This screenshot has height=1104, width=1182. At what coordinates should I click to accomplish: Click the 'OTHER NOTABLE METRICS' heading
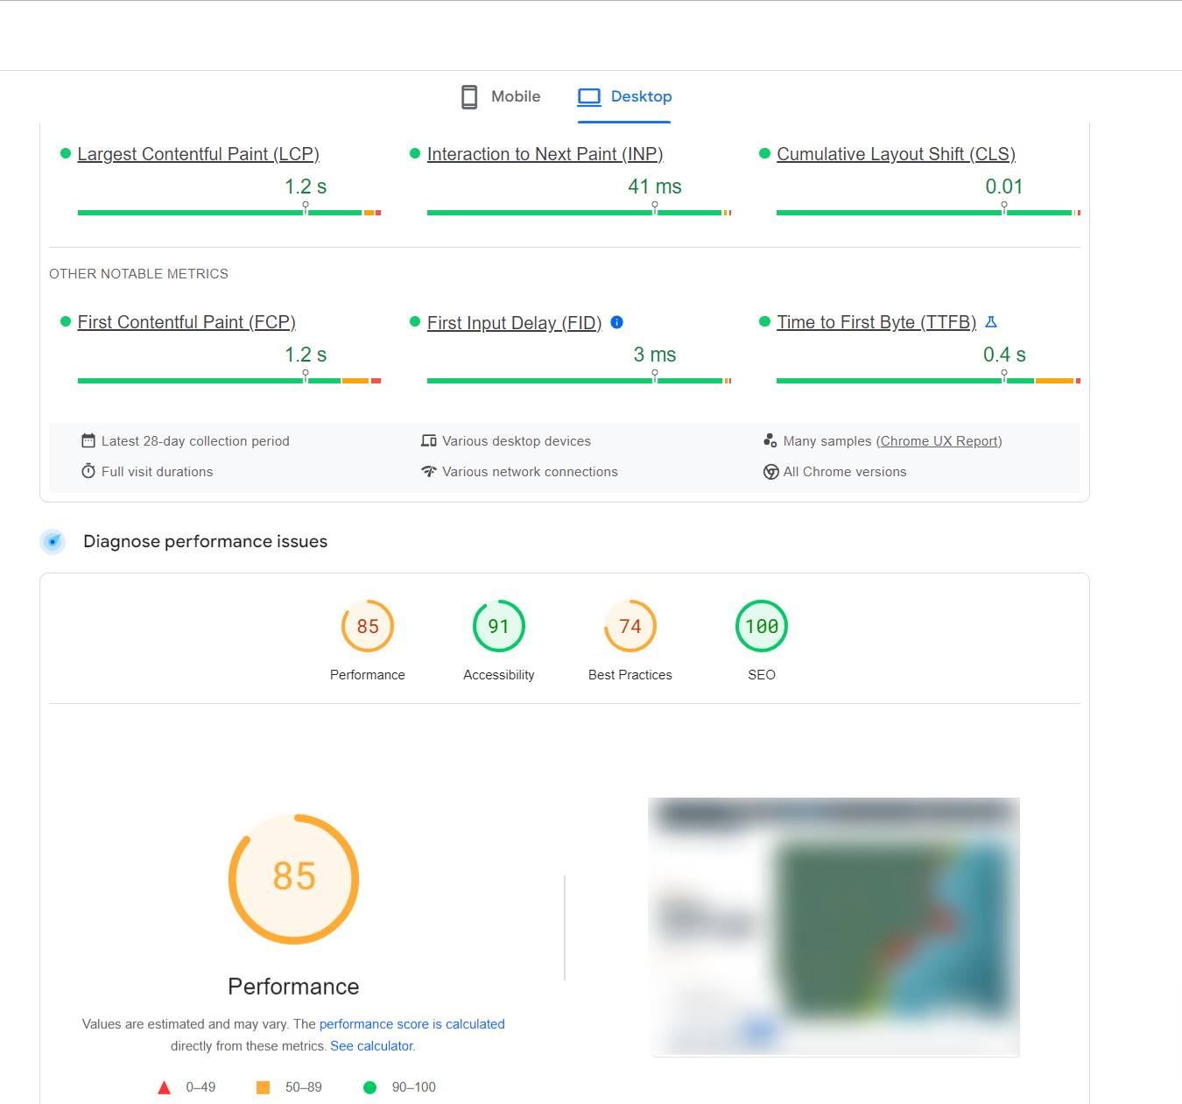click(x=138, y=274)
